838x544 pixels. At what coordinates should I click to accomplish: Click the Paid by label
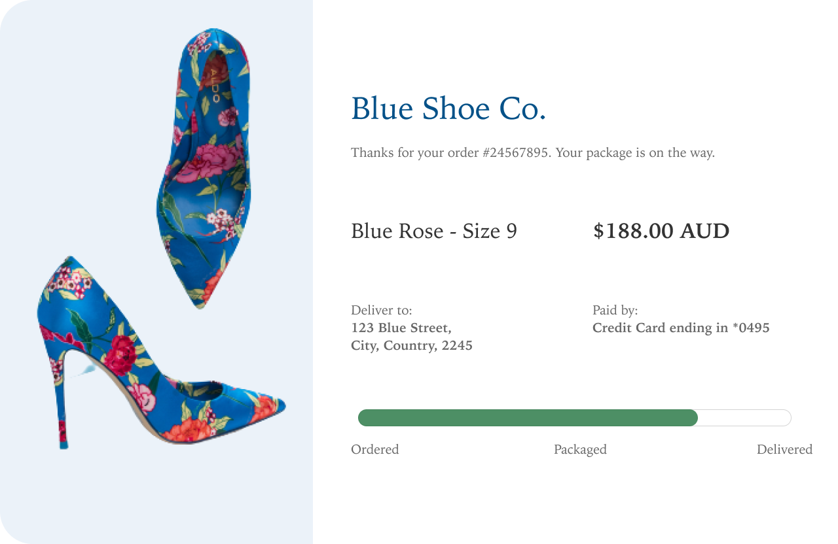pyautogui.click(x=615, y=311)
